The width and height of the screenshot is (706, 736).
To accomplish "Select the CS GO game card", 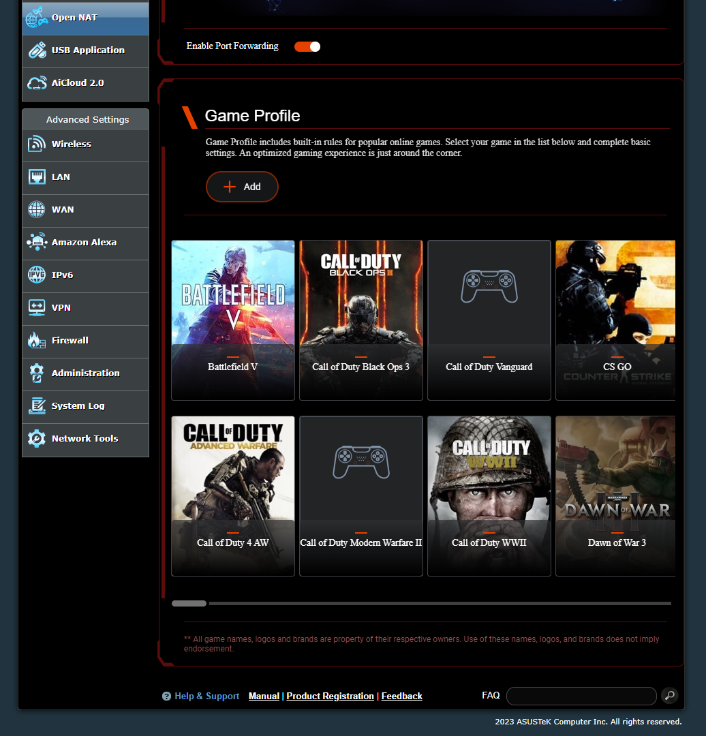I will (x=615, y=320).
